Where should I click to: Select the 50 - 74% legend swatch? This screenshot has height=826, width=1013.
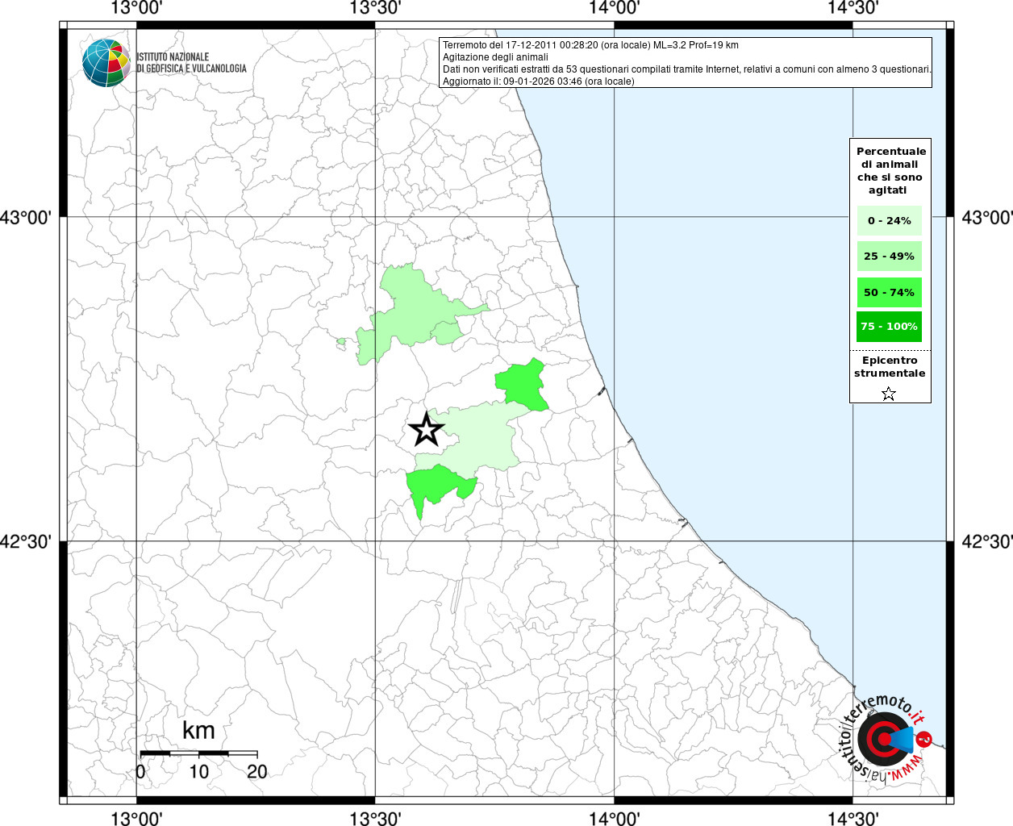point(889,292)
